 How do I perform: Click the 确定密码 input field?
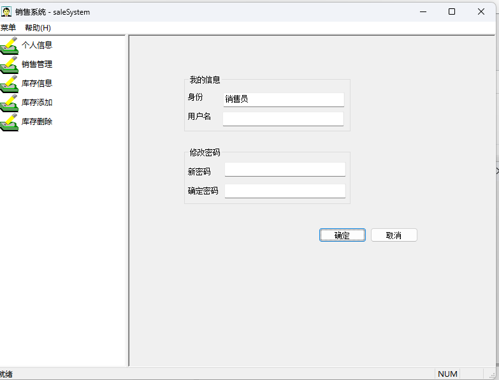coord(285,191)
